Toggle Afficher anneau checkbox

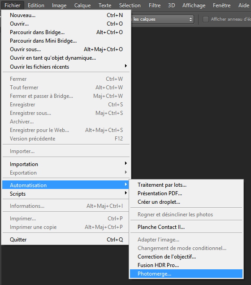[x=205, y=19]
